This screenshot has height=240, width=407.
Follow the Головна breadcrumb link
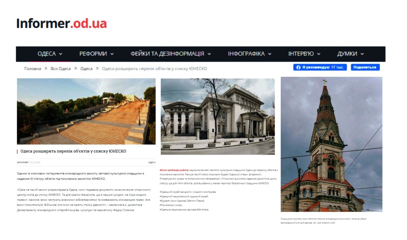[33, 69]
